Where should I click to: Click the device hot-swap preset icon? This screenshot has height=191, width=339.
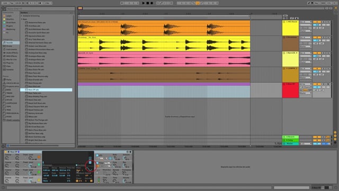[128, 152]
